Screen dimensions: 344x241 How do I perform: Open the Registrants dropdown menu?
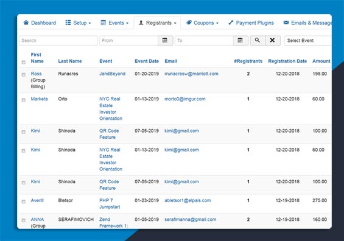158,23
